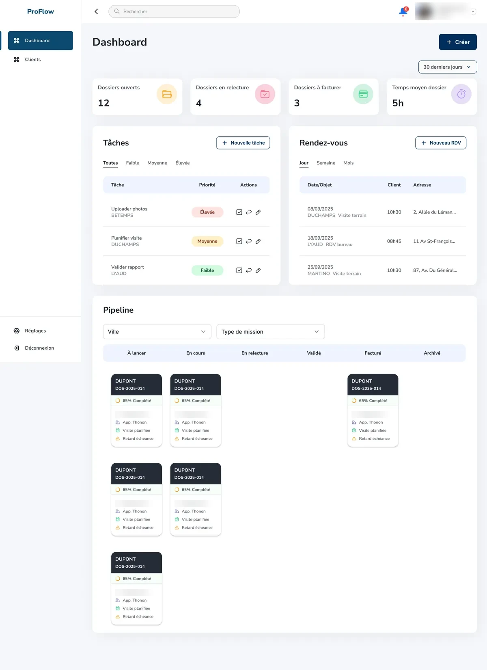Open the Ville filter dropdown
Screen dimensions: 487x670
[x=157, y=332]
